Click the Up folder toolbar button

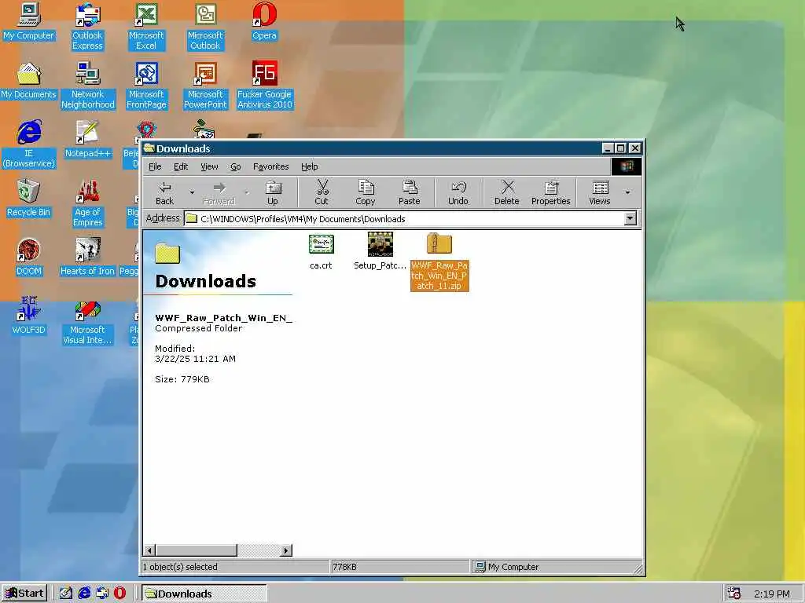tap(273, 193)
